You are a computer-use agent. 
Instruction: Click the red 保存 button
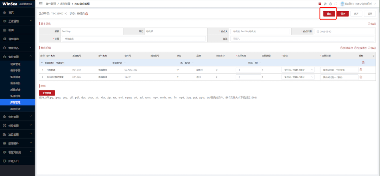click(x=343, y=14)
